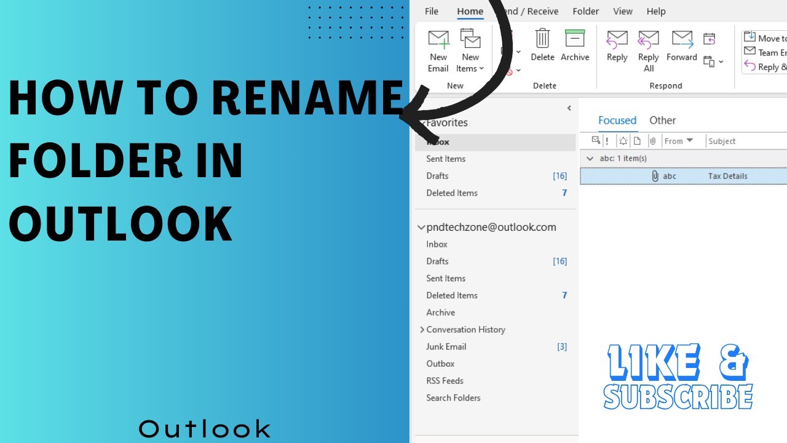This screenshot has width=787, height=443.
Task: Open the RSS Feeds folder
Action: [445, 381]
